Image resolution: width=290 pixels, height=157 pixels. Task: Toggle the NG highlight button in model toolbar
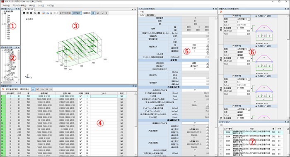98,13
